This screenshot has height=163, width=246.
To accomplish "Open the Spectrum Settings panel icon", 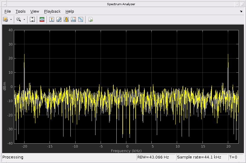I will click(x=42, y=20).
